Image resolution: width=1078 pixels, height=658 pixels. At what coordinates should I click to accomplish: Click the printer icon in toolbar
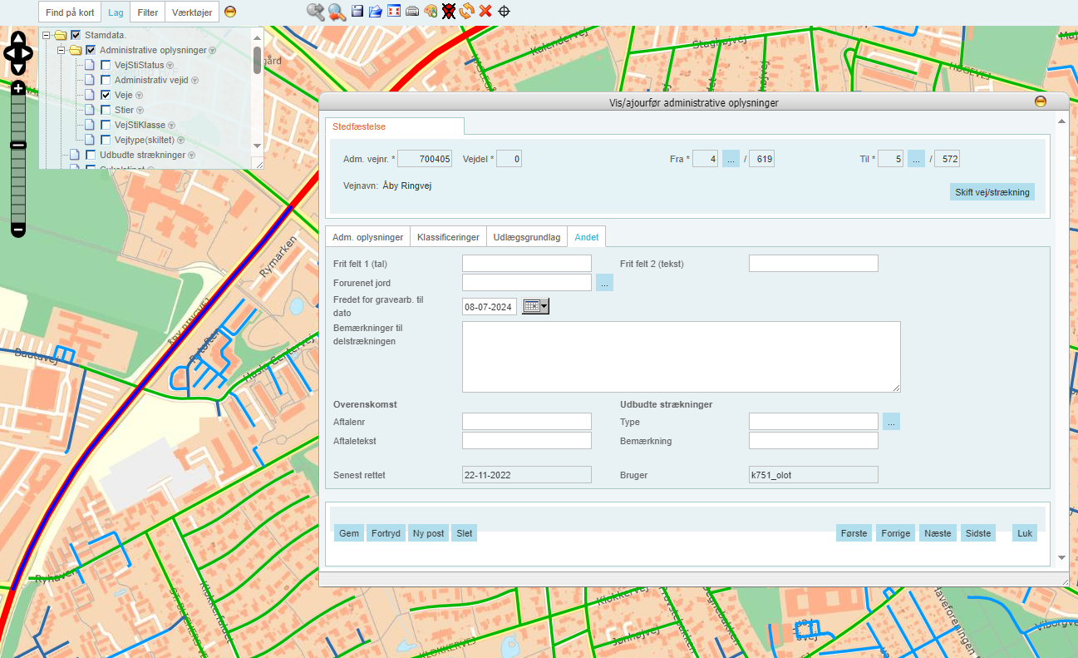click(412, 12)
